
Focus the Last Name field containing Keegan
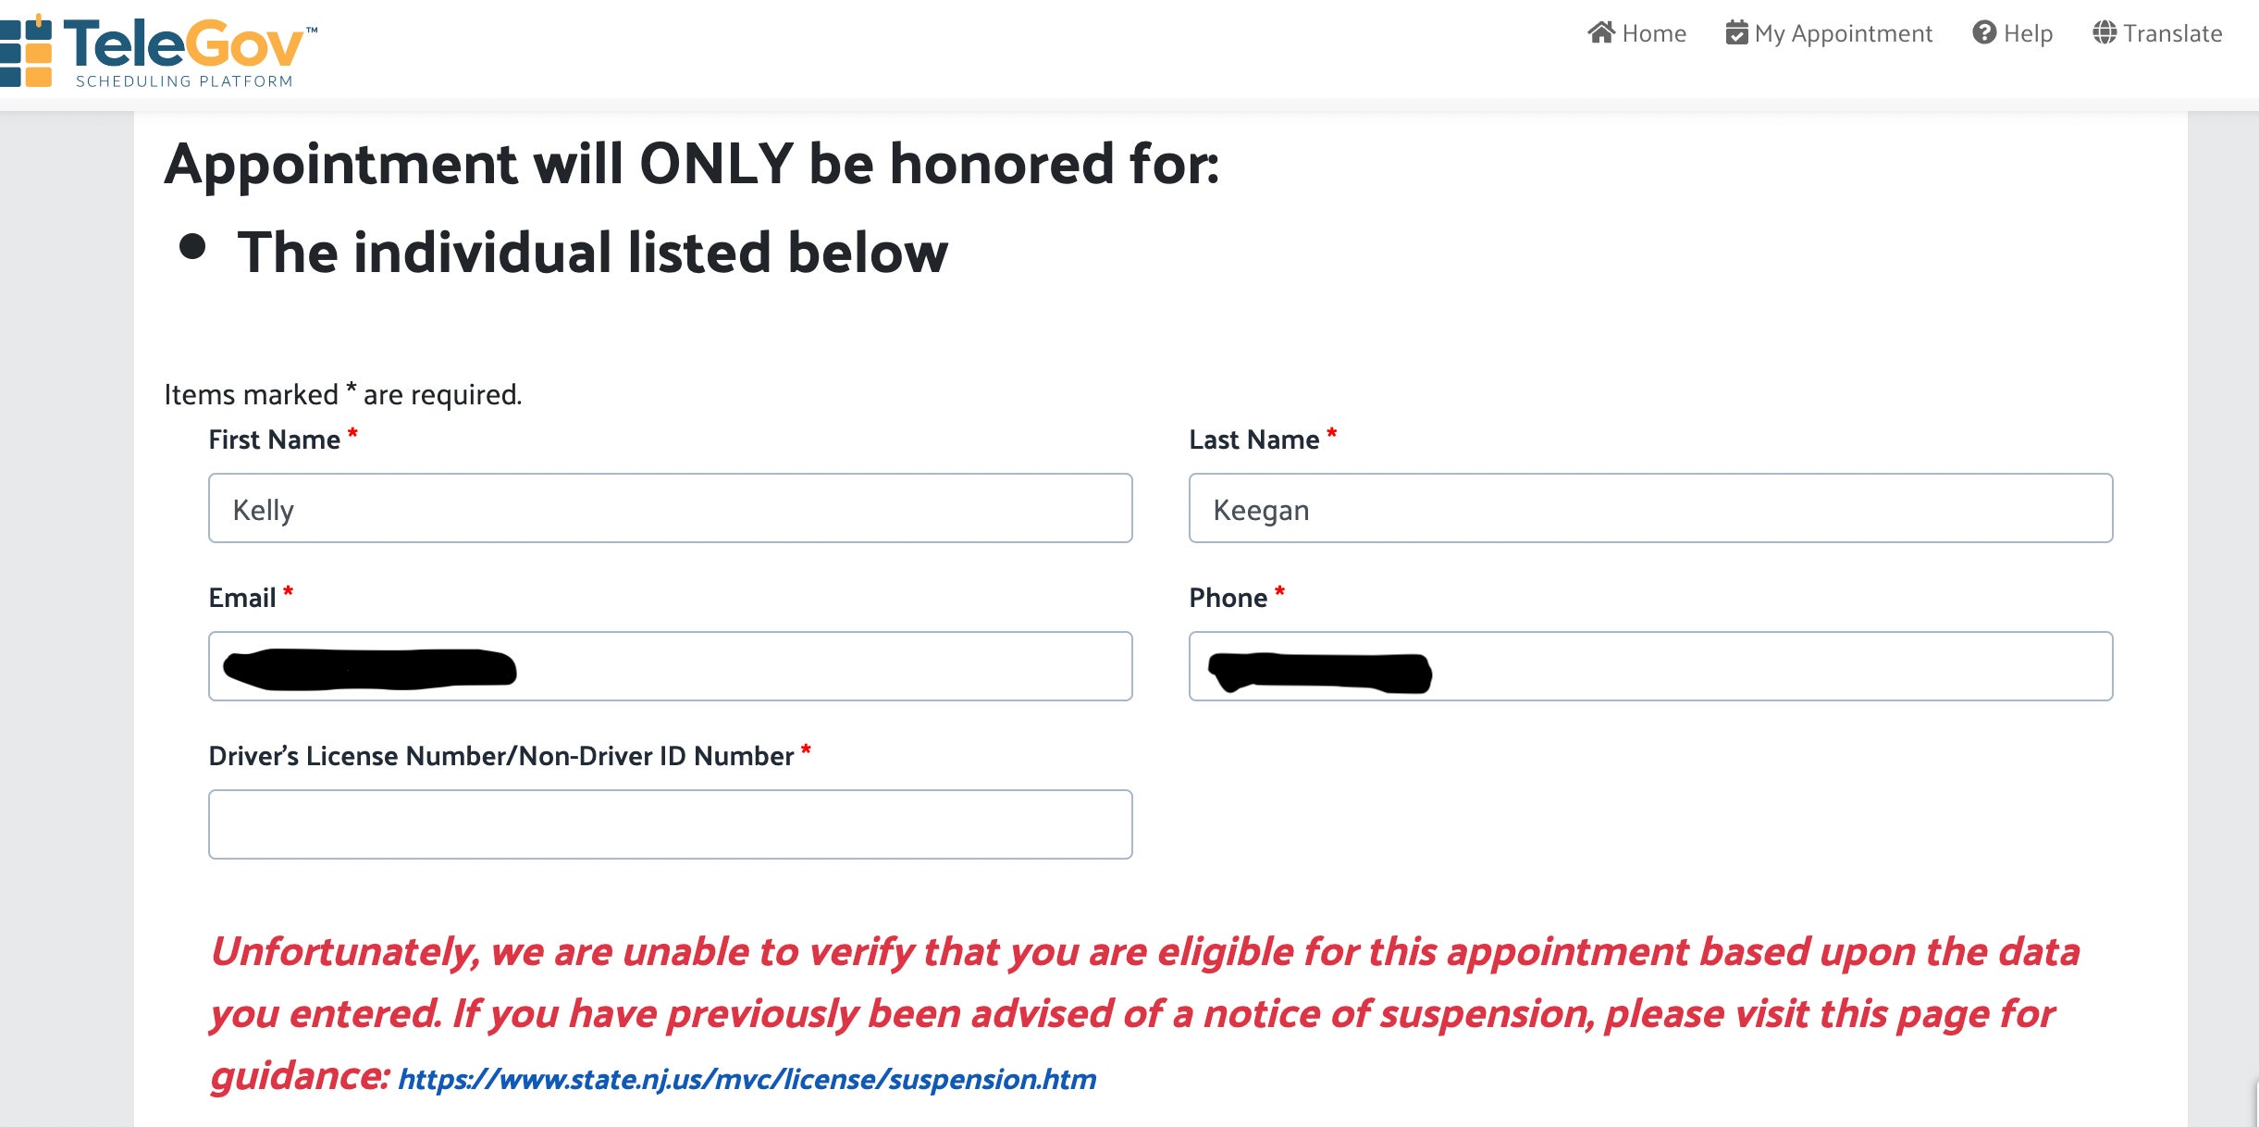(x=1650, y=509)
